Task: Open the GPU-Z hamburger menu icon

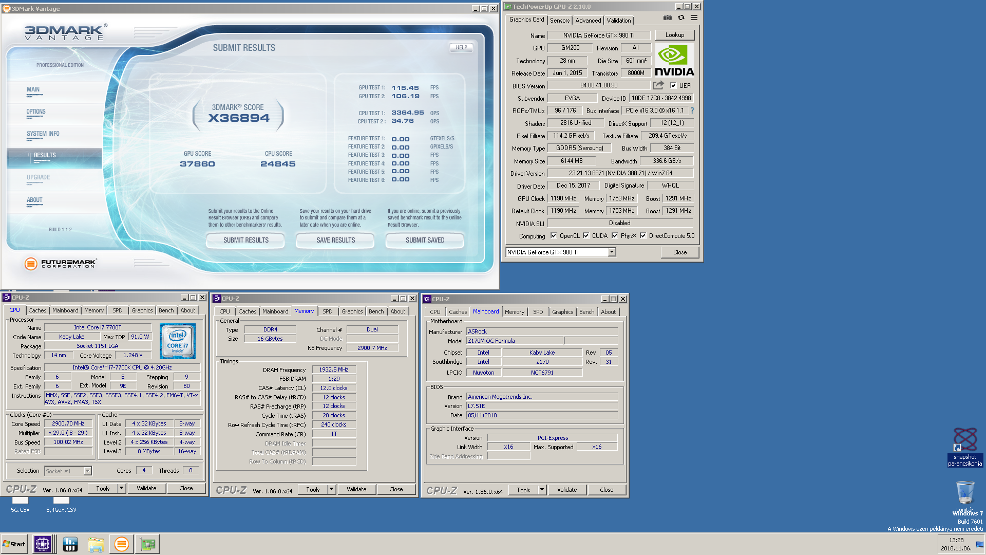Action: coord(694,18)
